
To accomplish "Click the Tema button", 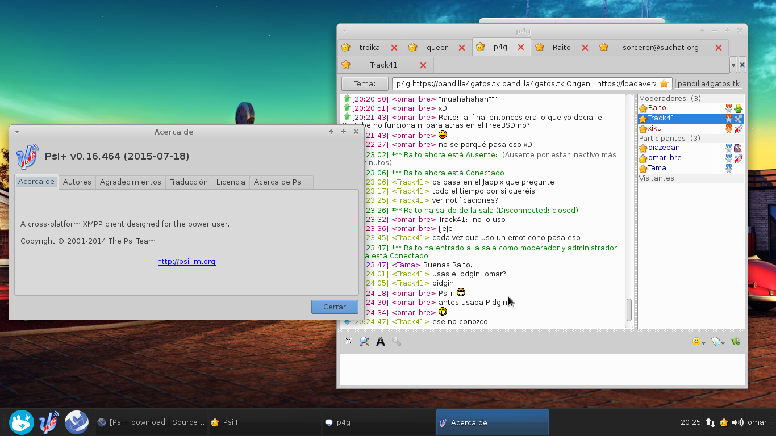I will pyautogui.click(x=365, y=83).
